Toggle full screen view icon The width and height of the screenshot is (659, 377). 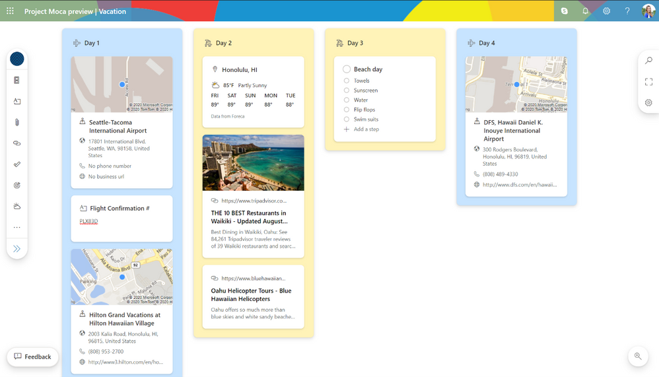click(x=648, y=81)
